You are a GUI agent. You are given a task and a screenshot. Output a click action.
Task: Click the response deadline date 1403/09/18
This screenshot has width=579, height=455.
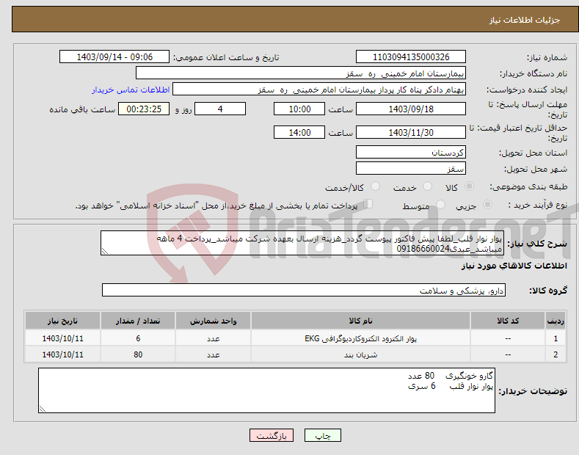411,109
